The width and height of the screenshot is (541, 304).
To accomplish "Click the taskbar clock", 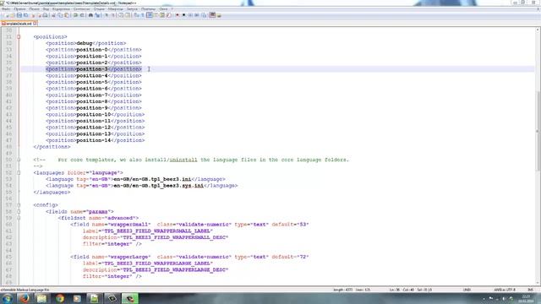I will pos(526,298).
